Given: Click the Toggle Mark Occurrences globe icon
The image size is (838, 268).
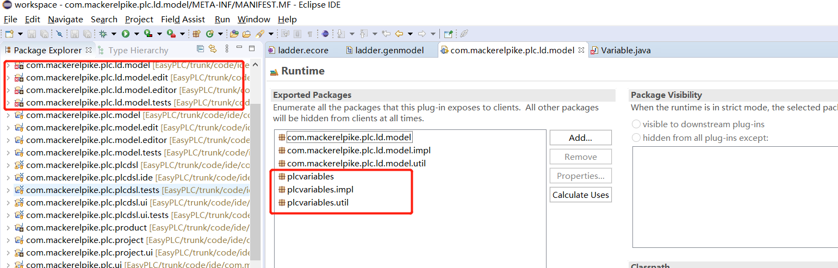Looking at the screenshot, I should pos(325,34).
